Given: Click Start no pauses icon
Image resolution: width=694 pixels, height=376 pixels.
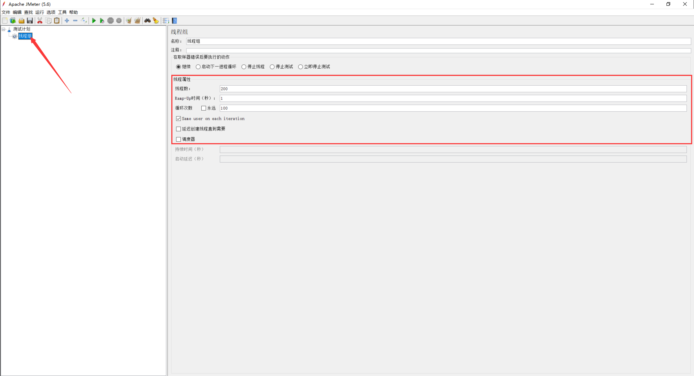Looking at the screenshot, I should click(102, 21).
